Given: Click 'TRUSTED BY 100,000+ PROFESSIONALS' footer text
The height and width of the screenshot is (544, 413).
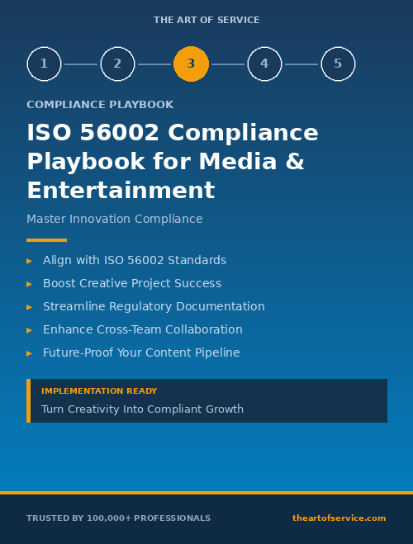Looking at the screenshot, I should pyautogui.click(x=118, y=518).
